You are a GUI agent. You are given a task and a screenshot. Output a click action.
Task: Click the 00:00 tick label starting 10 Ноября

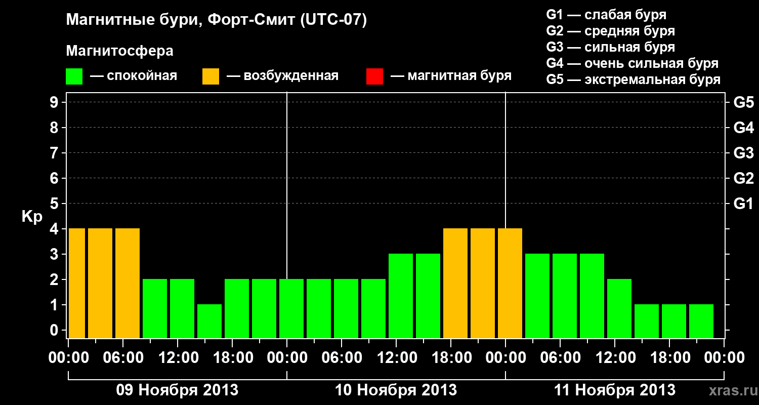(x=287, y=357)
